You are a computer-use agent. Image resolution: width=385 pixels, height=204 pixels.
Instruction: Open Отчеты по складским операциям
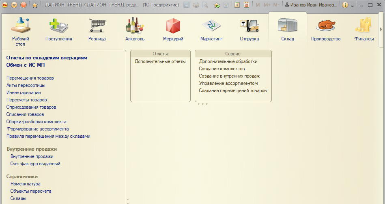[47, 58]
